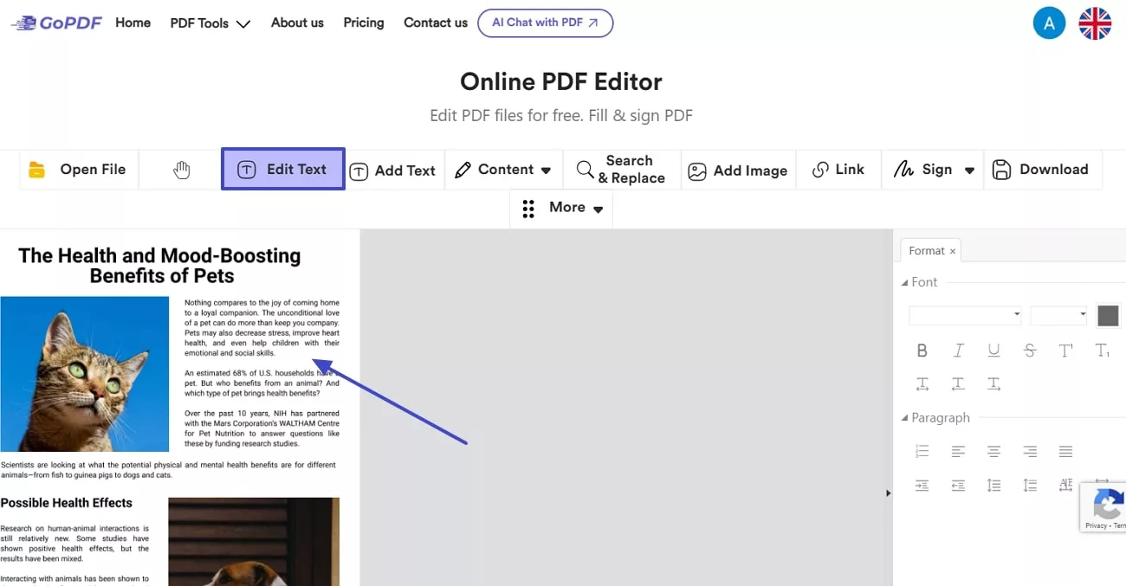Select the Add Image tool

(737, 170)
